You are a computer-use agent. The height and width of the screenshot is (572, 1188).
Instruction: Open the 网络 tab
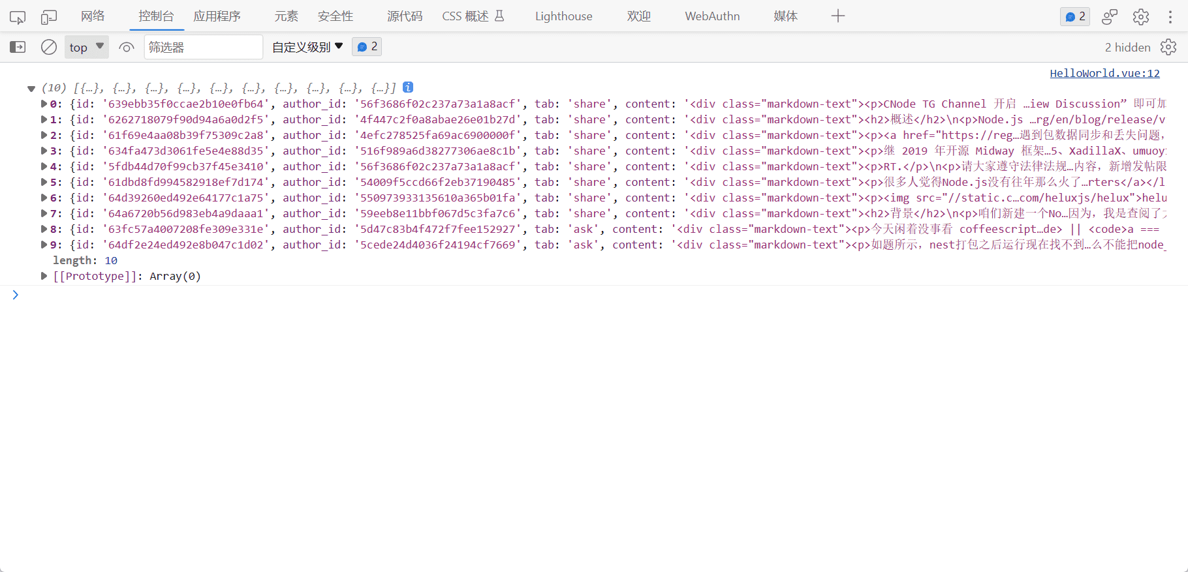pos(93,16)
